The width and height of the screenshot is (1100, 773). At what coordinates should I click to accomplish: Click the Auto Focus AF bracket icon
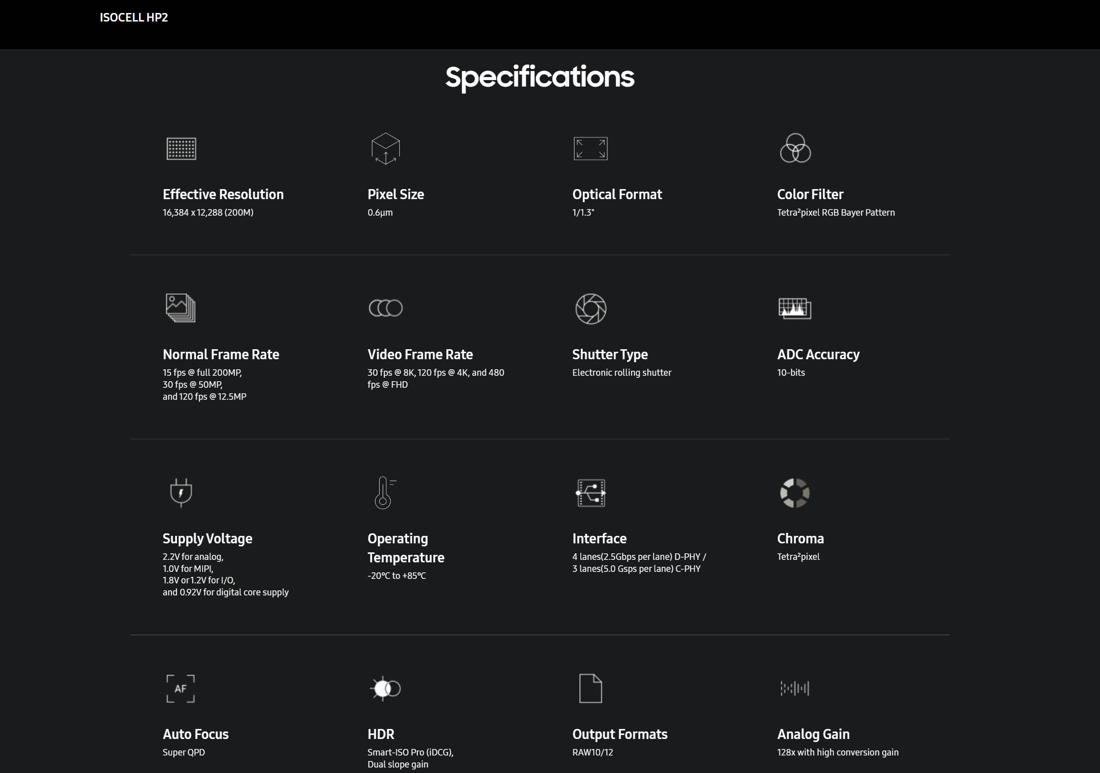[181, 688]
